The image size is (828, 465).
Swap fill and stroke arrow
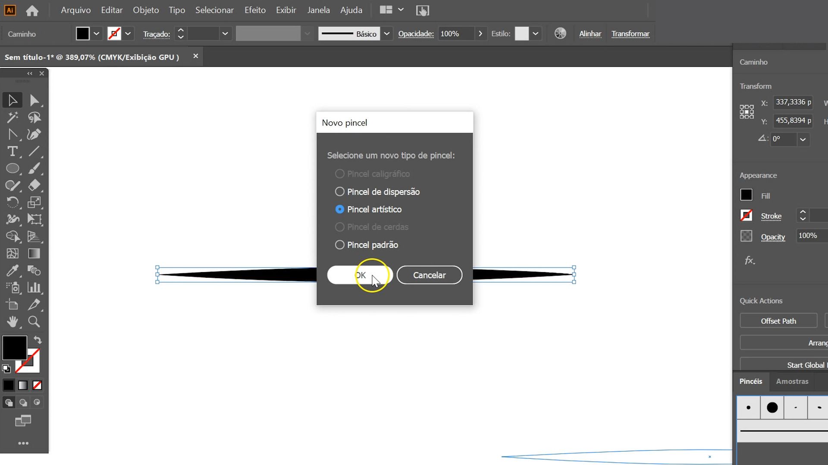click(38, 340)
